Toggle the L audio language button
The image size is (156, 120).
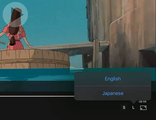[133, 108]
